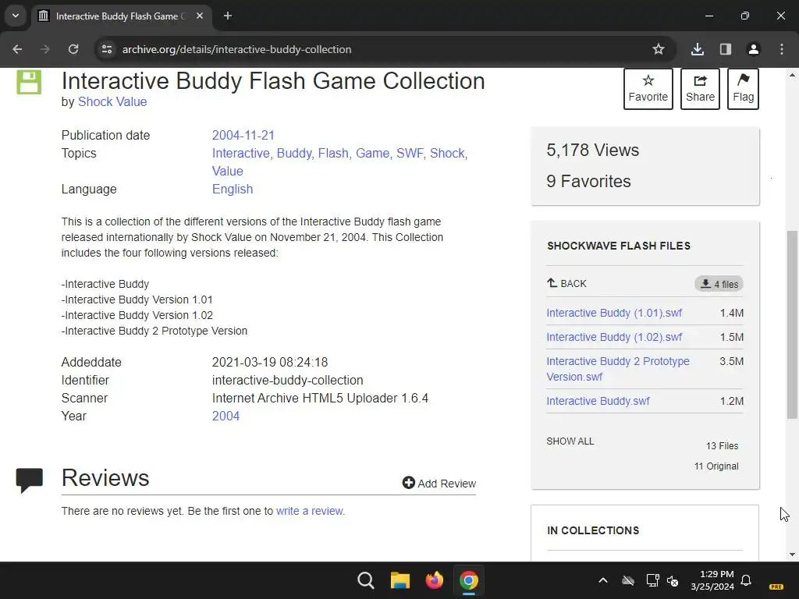Click Add Review with plus icon

(x=439, y=483)
